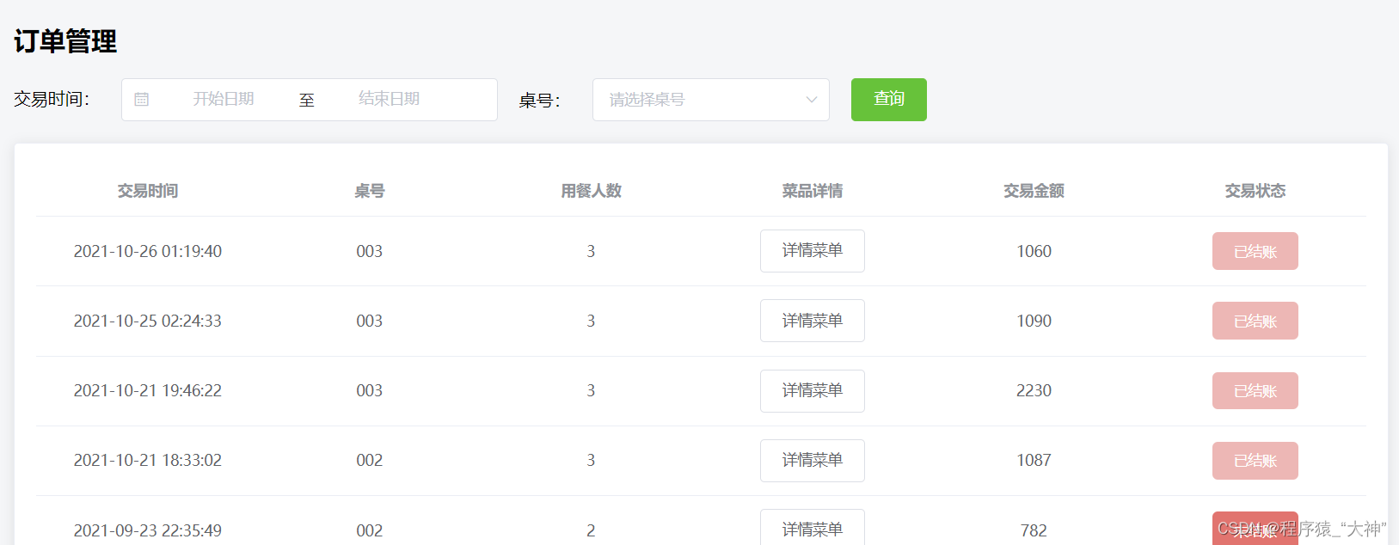Select the 2021-10-26 01:19:40 timestamp cell
The image size is (1399, 545).
(x=148, y=251)
